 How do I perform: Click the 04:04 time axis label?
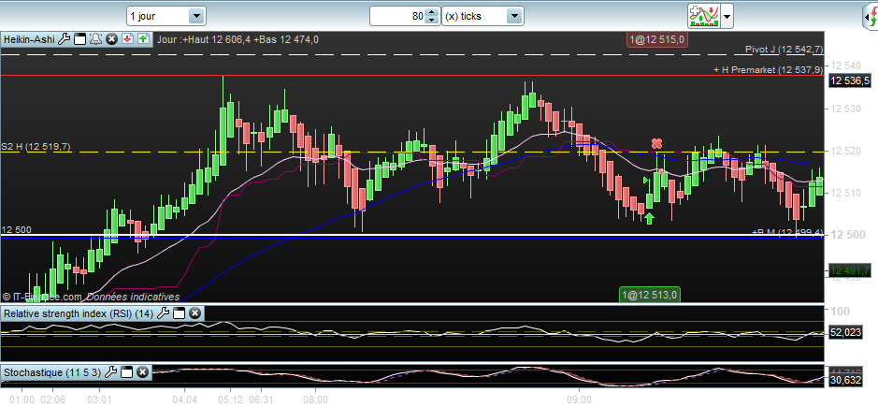(x=185, y=400)
